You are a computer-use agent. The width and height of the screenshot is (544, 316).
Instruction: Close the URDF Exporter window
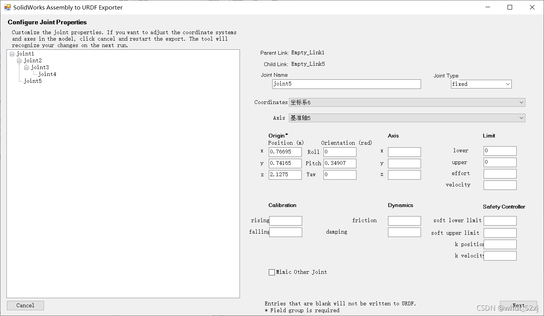(x=532, y=7)
